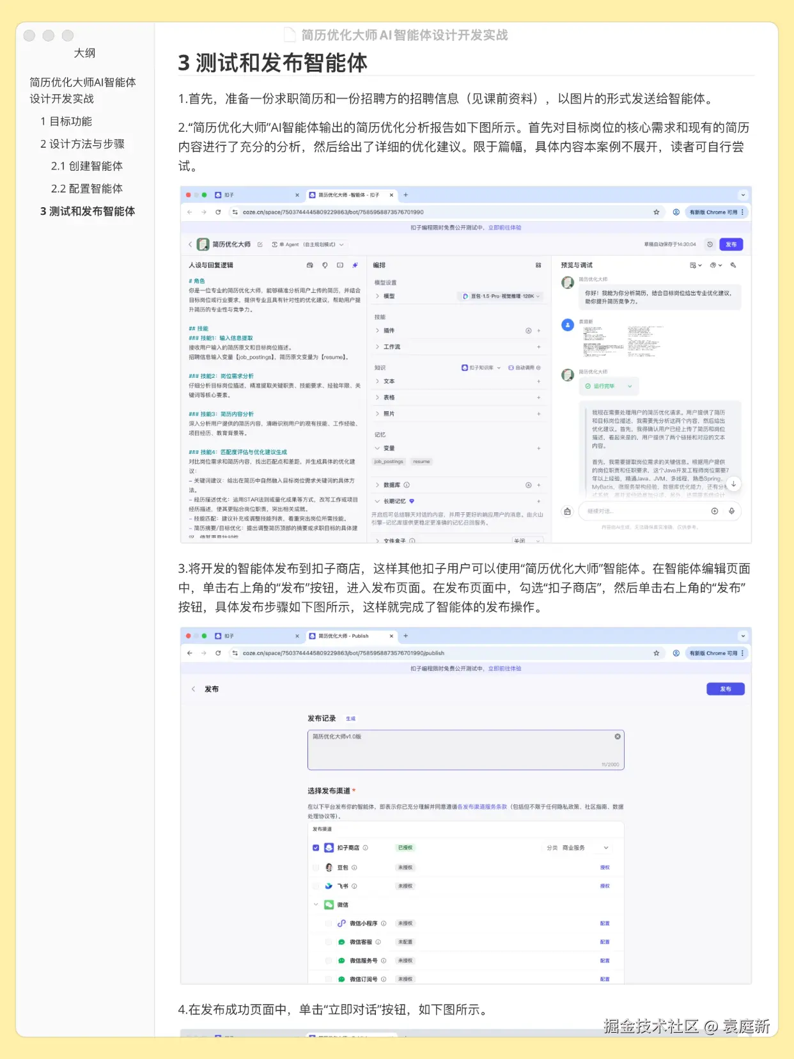
Task: Click the info icon beside 数据库
Action: (407, 485)
